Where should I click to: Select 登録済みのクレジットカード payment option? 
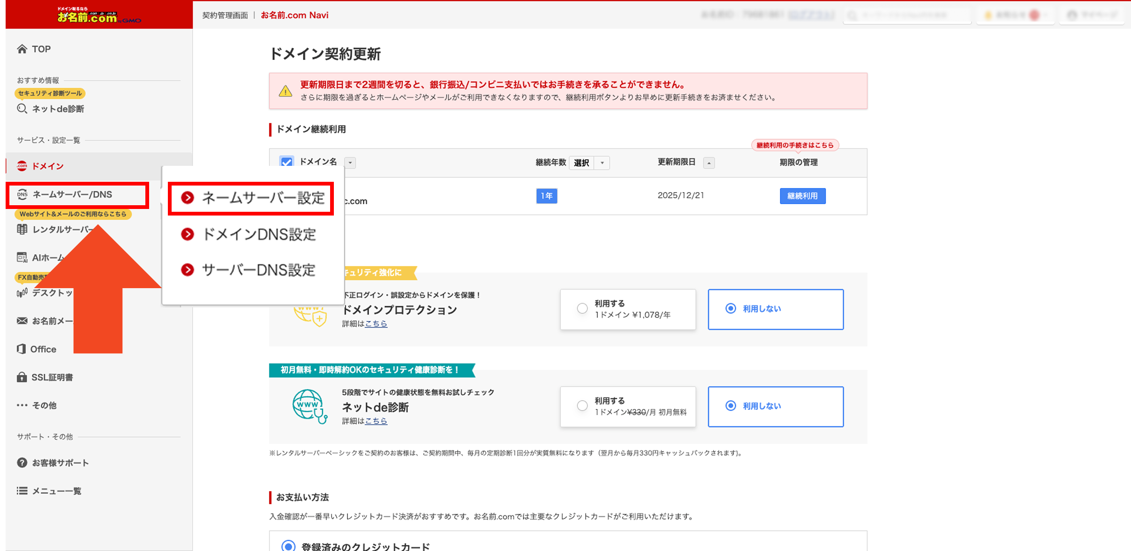click(288, 546)
